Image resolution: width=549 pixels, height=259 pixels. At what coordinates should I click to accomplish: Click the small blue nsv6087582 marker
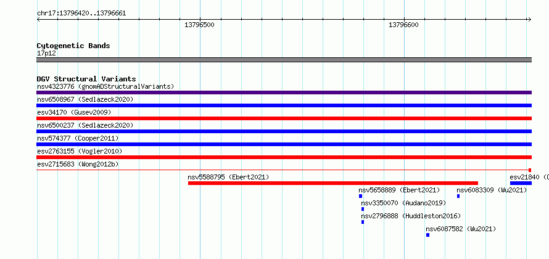tap(427, 235)
